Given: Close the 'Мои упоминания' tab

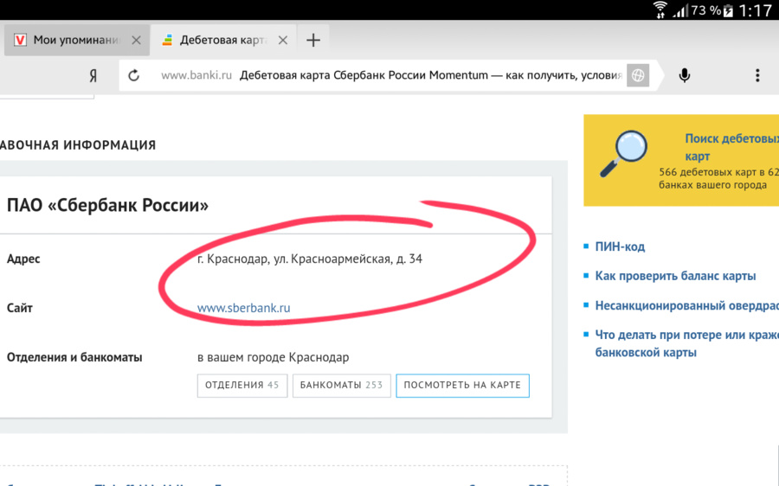Looking at the screenshot, I should click(136, 40).
